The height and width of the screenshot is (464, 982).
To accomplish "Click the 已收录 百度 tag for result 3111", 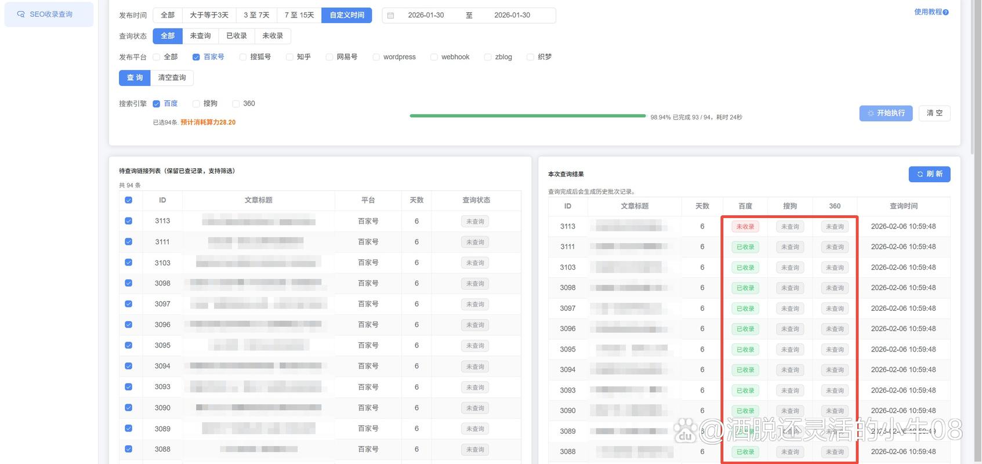I will (745, 247).
